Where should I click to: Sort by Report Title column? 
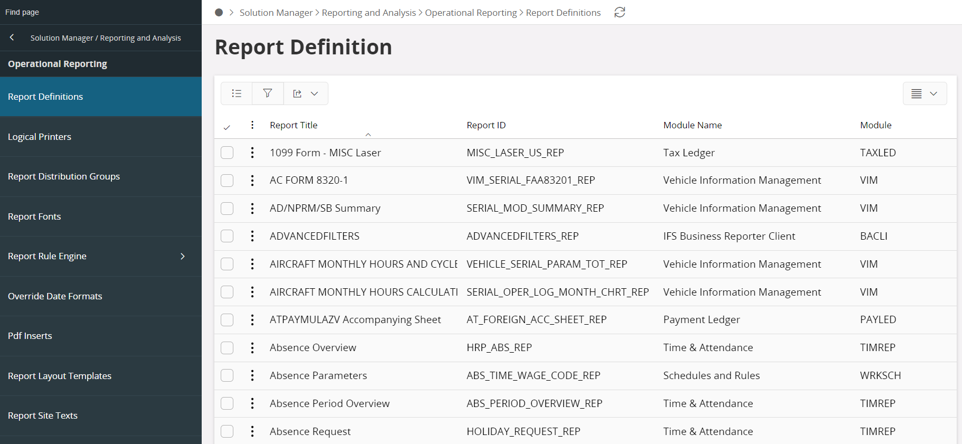(x=294, y=125)
